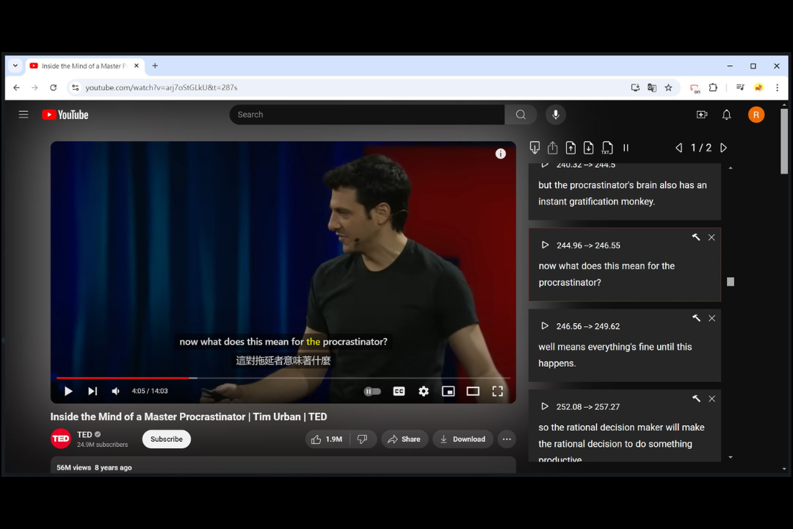Open the YouTube guide hamburger menu
793x529 pixels.
23,115
